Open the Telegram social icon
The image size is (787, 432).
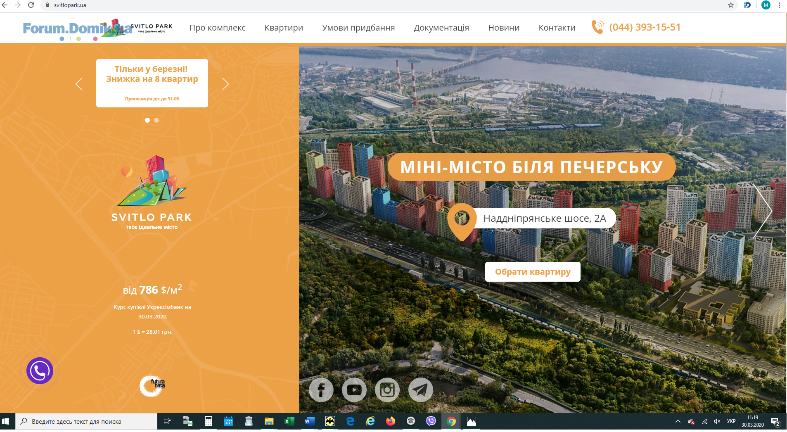click(421, 390)
